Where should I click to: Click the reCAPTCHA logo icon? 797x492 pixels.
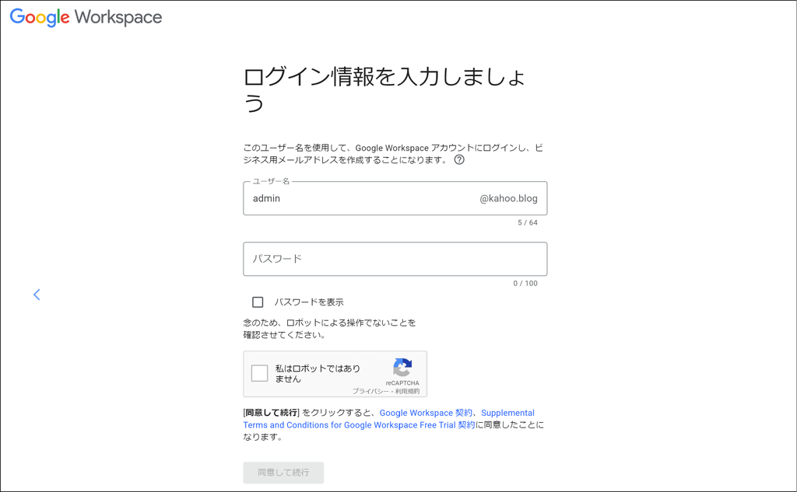click(402, 368)
